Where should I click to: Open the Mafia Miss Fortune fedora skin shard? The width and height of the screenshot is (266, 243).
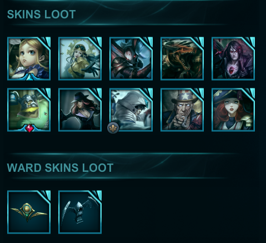80,110
